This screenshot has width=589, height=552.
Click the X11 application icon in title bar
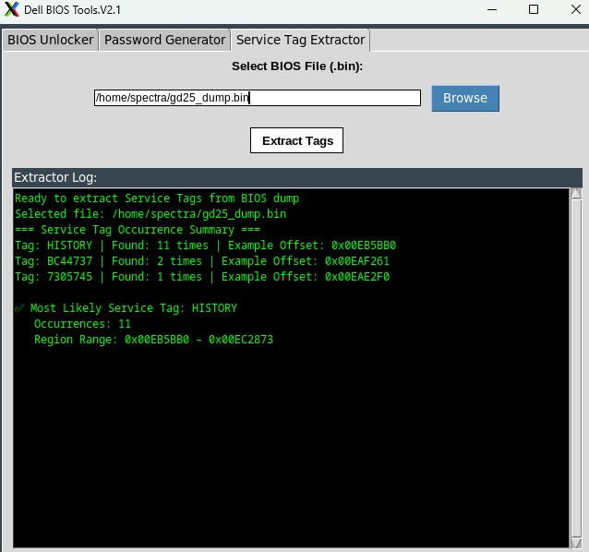click(12, 9)
